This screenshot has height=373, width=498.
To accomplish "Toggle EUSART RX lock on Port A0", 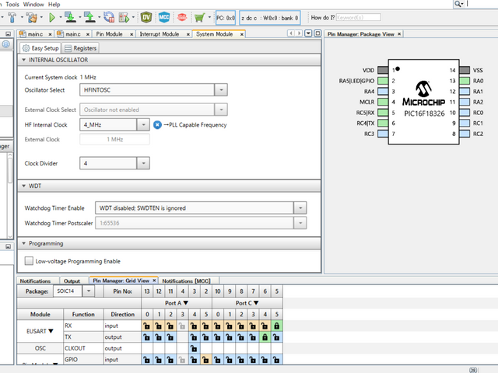I will point(146,326).
